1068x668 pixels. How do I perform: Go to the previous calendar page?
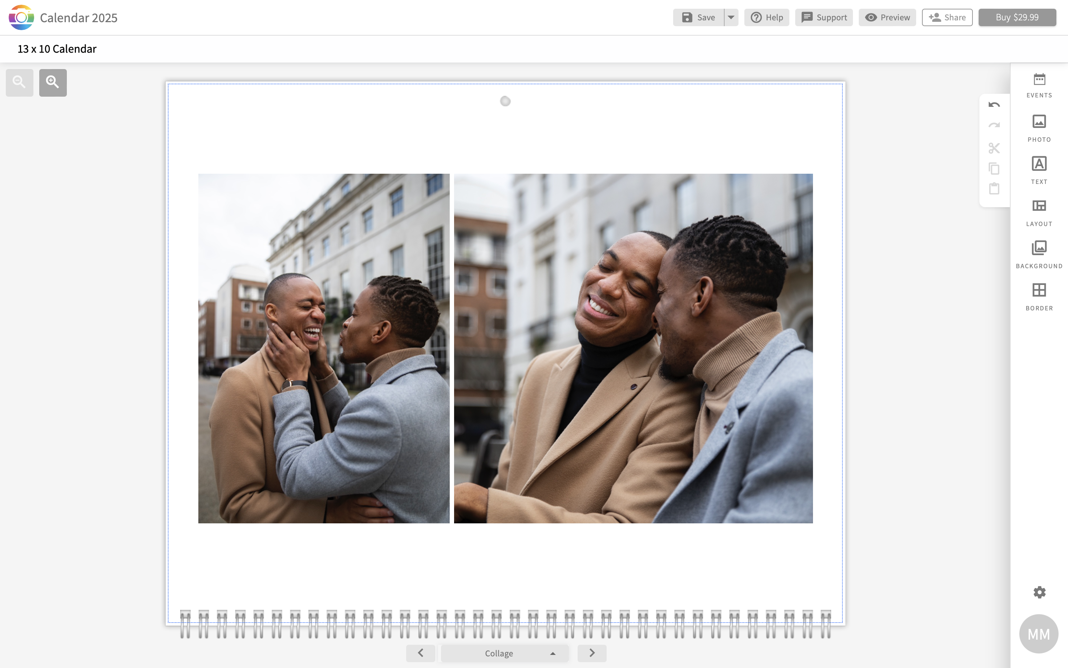[x=420, y=653]
